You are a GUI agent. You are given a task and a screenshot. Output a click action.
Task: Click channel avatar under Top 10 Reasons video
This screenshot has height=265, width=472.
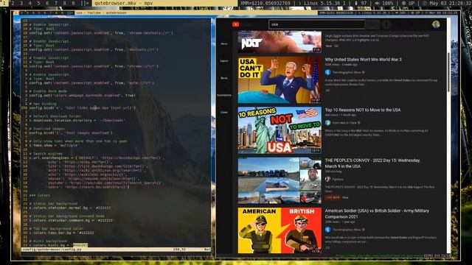tap(327, 123)
